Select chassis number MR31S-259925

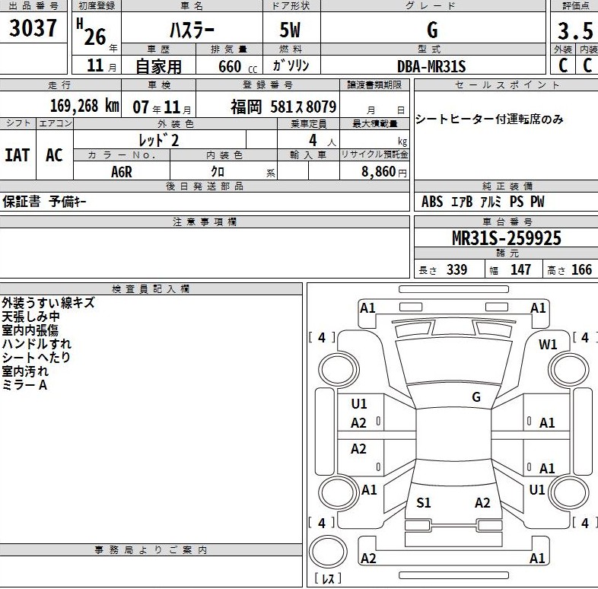point(507,238)
